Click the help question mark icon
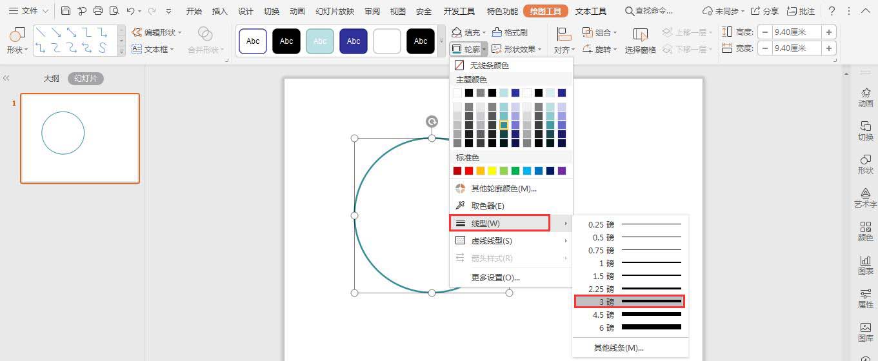Viewport: 878px width, 361px height. coord(832,11)
